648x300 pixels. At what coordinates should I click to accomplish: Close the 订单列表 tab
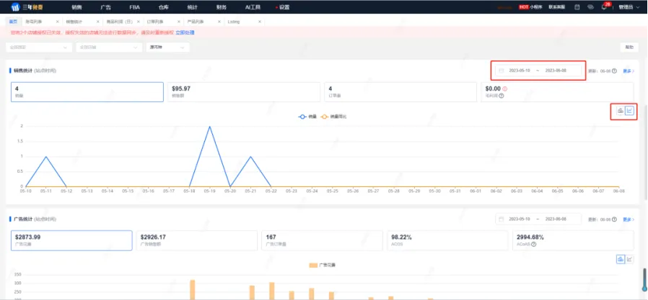pyautogui.click(x=178, y=22)
